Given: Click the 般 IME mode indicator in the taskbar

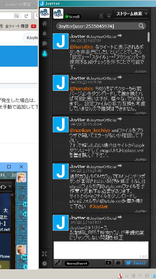Looking at the screenshot, I should (x=147, y=276).
